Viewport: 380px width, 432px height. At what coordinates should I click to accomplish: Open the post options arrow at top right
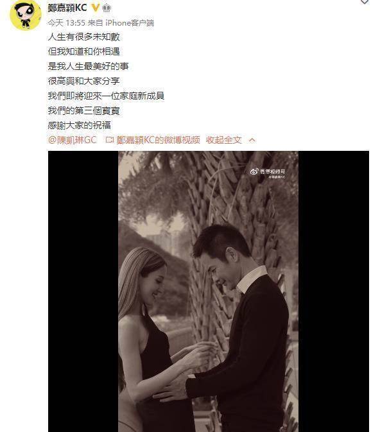pyautogui.click(x=365, y=2)
